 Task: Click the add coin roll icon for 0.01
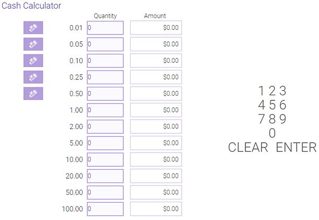(x=33, y=28)
